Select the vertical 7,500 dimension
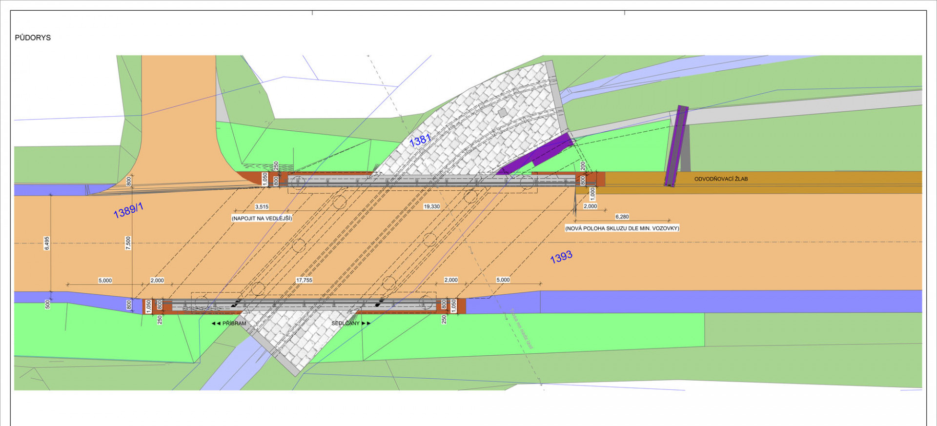This screenshot has width=937, height=426. (128, 243)
